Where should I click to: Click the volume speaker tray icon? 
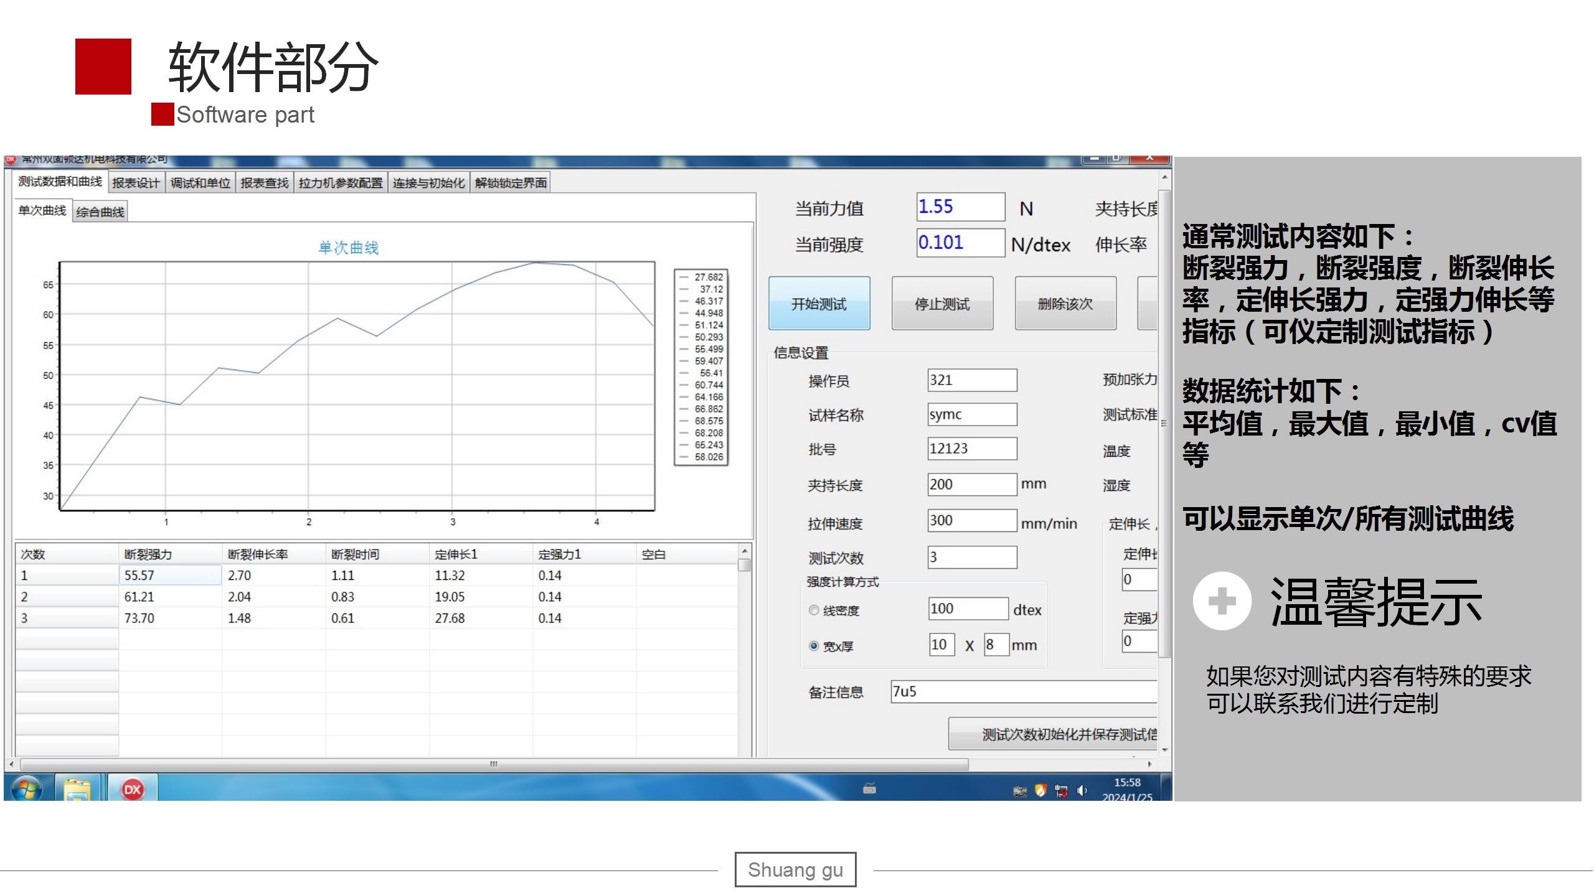[1082, 790]
